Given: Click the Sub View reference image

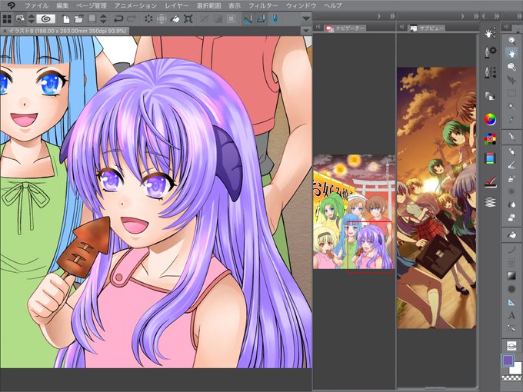Looking at the screenshot, I should pos(436,198).
